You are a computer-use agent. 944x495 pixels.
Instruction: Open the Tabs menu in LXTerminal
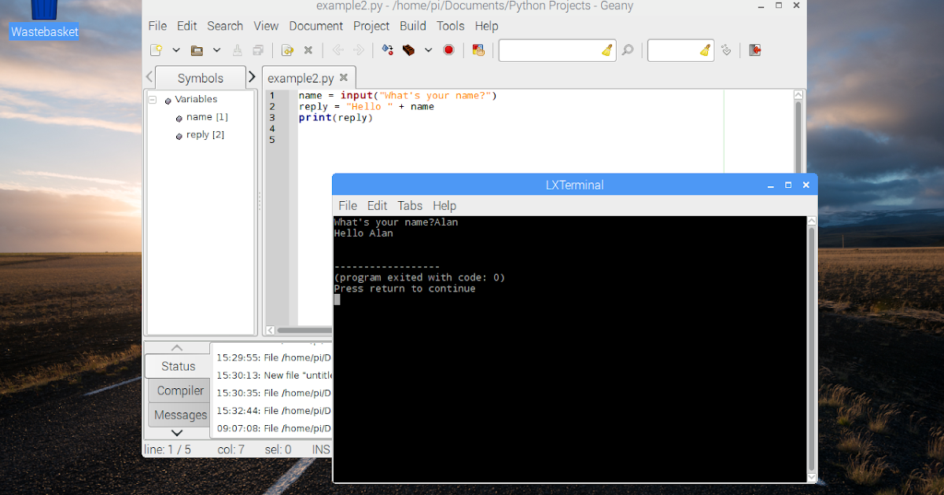(x=410, y=205)
